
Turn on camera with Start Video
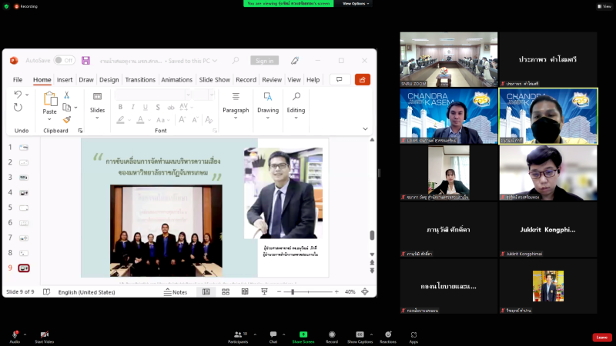click(x=44, y=337)
